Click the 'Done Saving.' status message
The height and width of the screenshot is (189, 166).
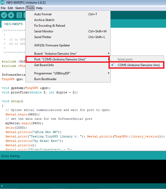[11, 156]
